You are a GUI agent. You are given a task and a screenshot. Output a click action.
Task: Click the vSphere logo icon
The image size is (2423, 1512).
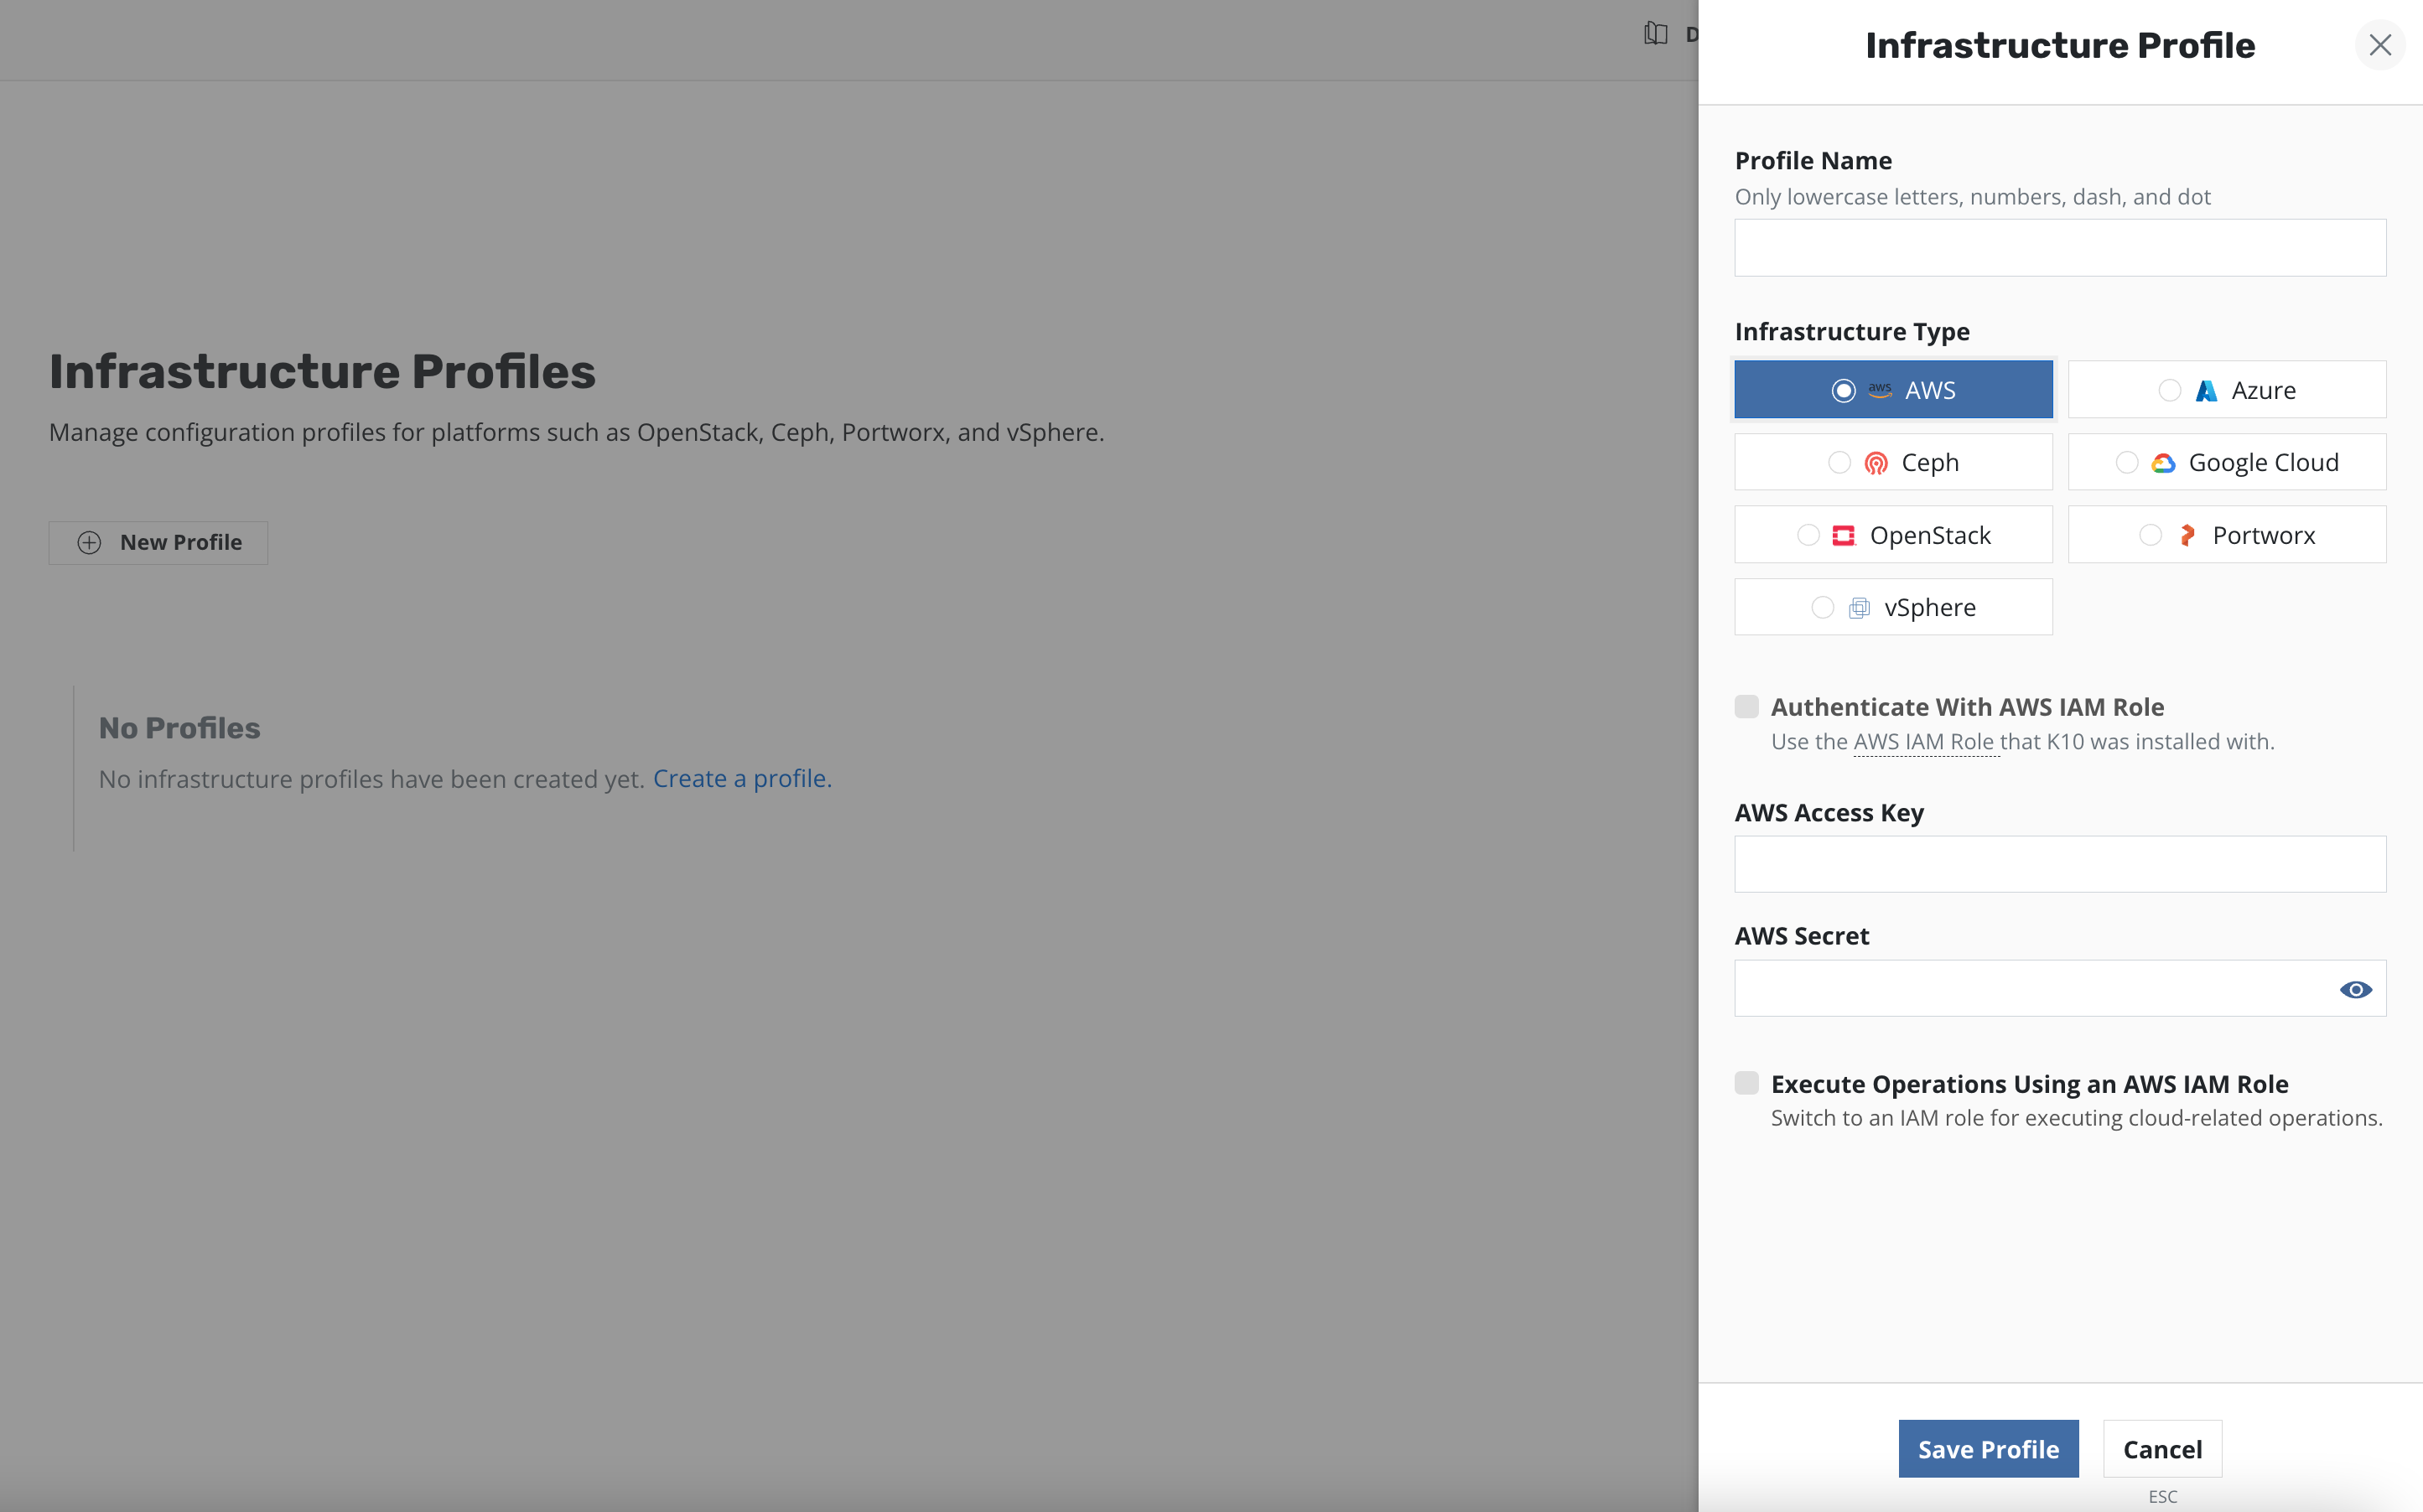pyautogui.click(x=1859, y=608)
